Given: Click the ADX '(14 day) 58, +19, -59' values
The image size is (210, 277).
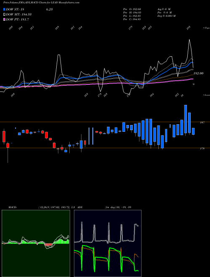Looking at the screenshot, I should click(118, 207).
